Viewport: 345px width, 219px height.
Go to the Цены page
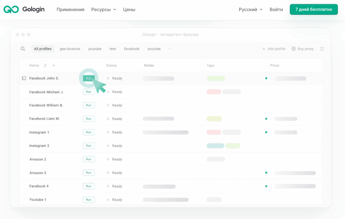pyautogui.click(x=129, y=9)
